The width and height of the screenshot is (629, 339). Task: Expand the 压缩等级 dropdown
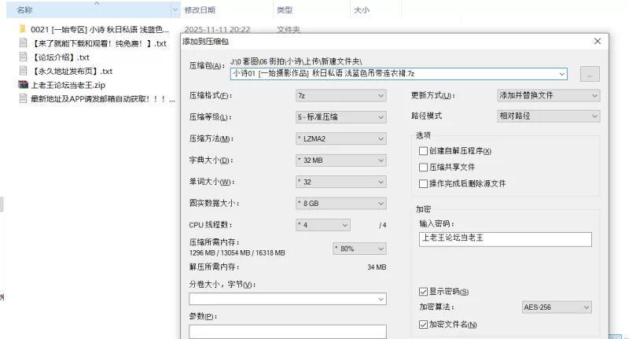coord(340,117)
